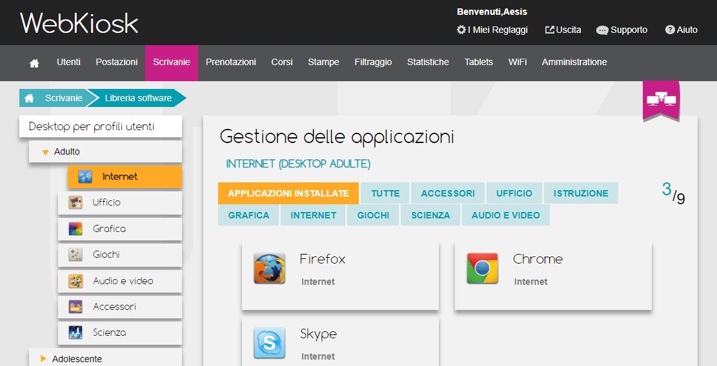Viewport: 717px width, 366px height.
Task: Open the Stampe menu
Action: pyautogui.click(x=323, y=62)
